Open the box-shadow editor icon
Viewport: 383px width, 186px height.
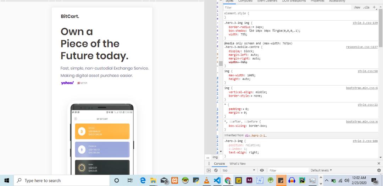[250, 31]
